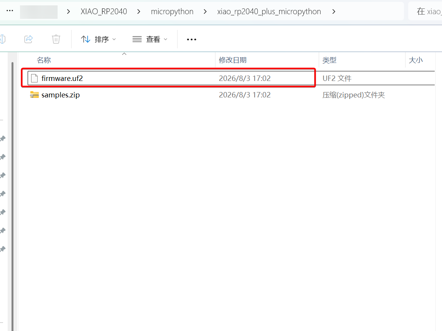The width and height of the screenshot is (442, 331).
Task: Select the firmware.uf2 file name
Action: pos(62,78)
